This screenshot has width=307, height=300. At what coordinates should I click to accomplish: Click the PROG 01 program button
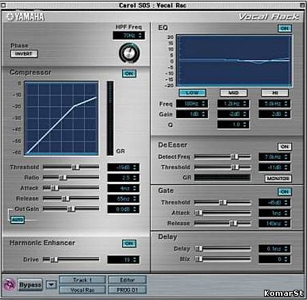pos(127,290)
